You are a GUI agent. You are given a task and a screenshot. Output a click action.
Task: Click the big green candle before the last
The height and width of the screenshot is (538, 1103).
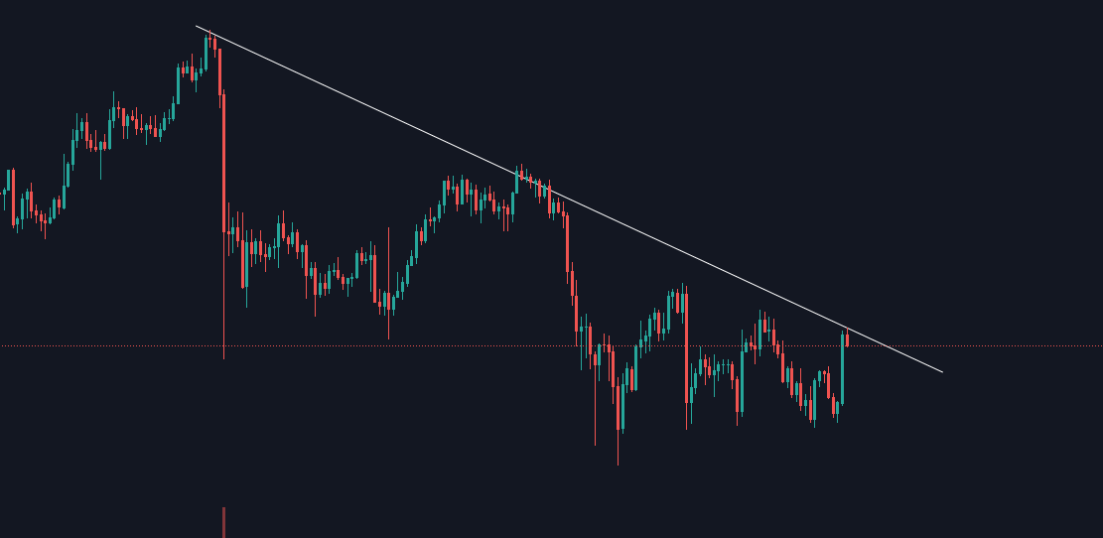842,367
